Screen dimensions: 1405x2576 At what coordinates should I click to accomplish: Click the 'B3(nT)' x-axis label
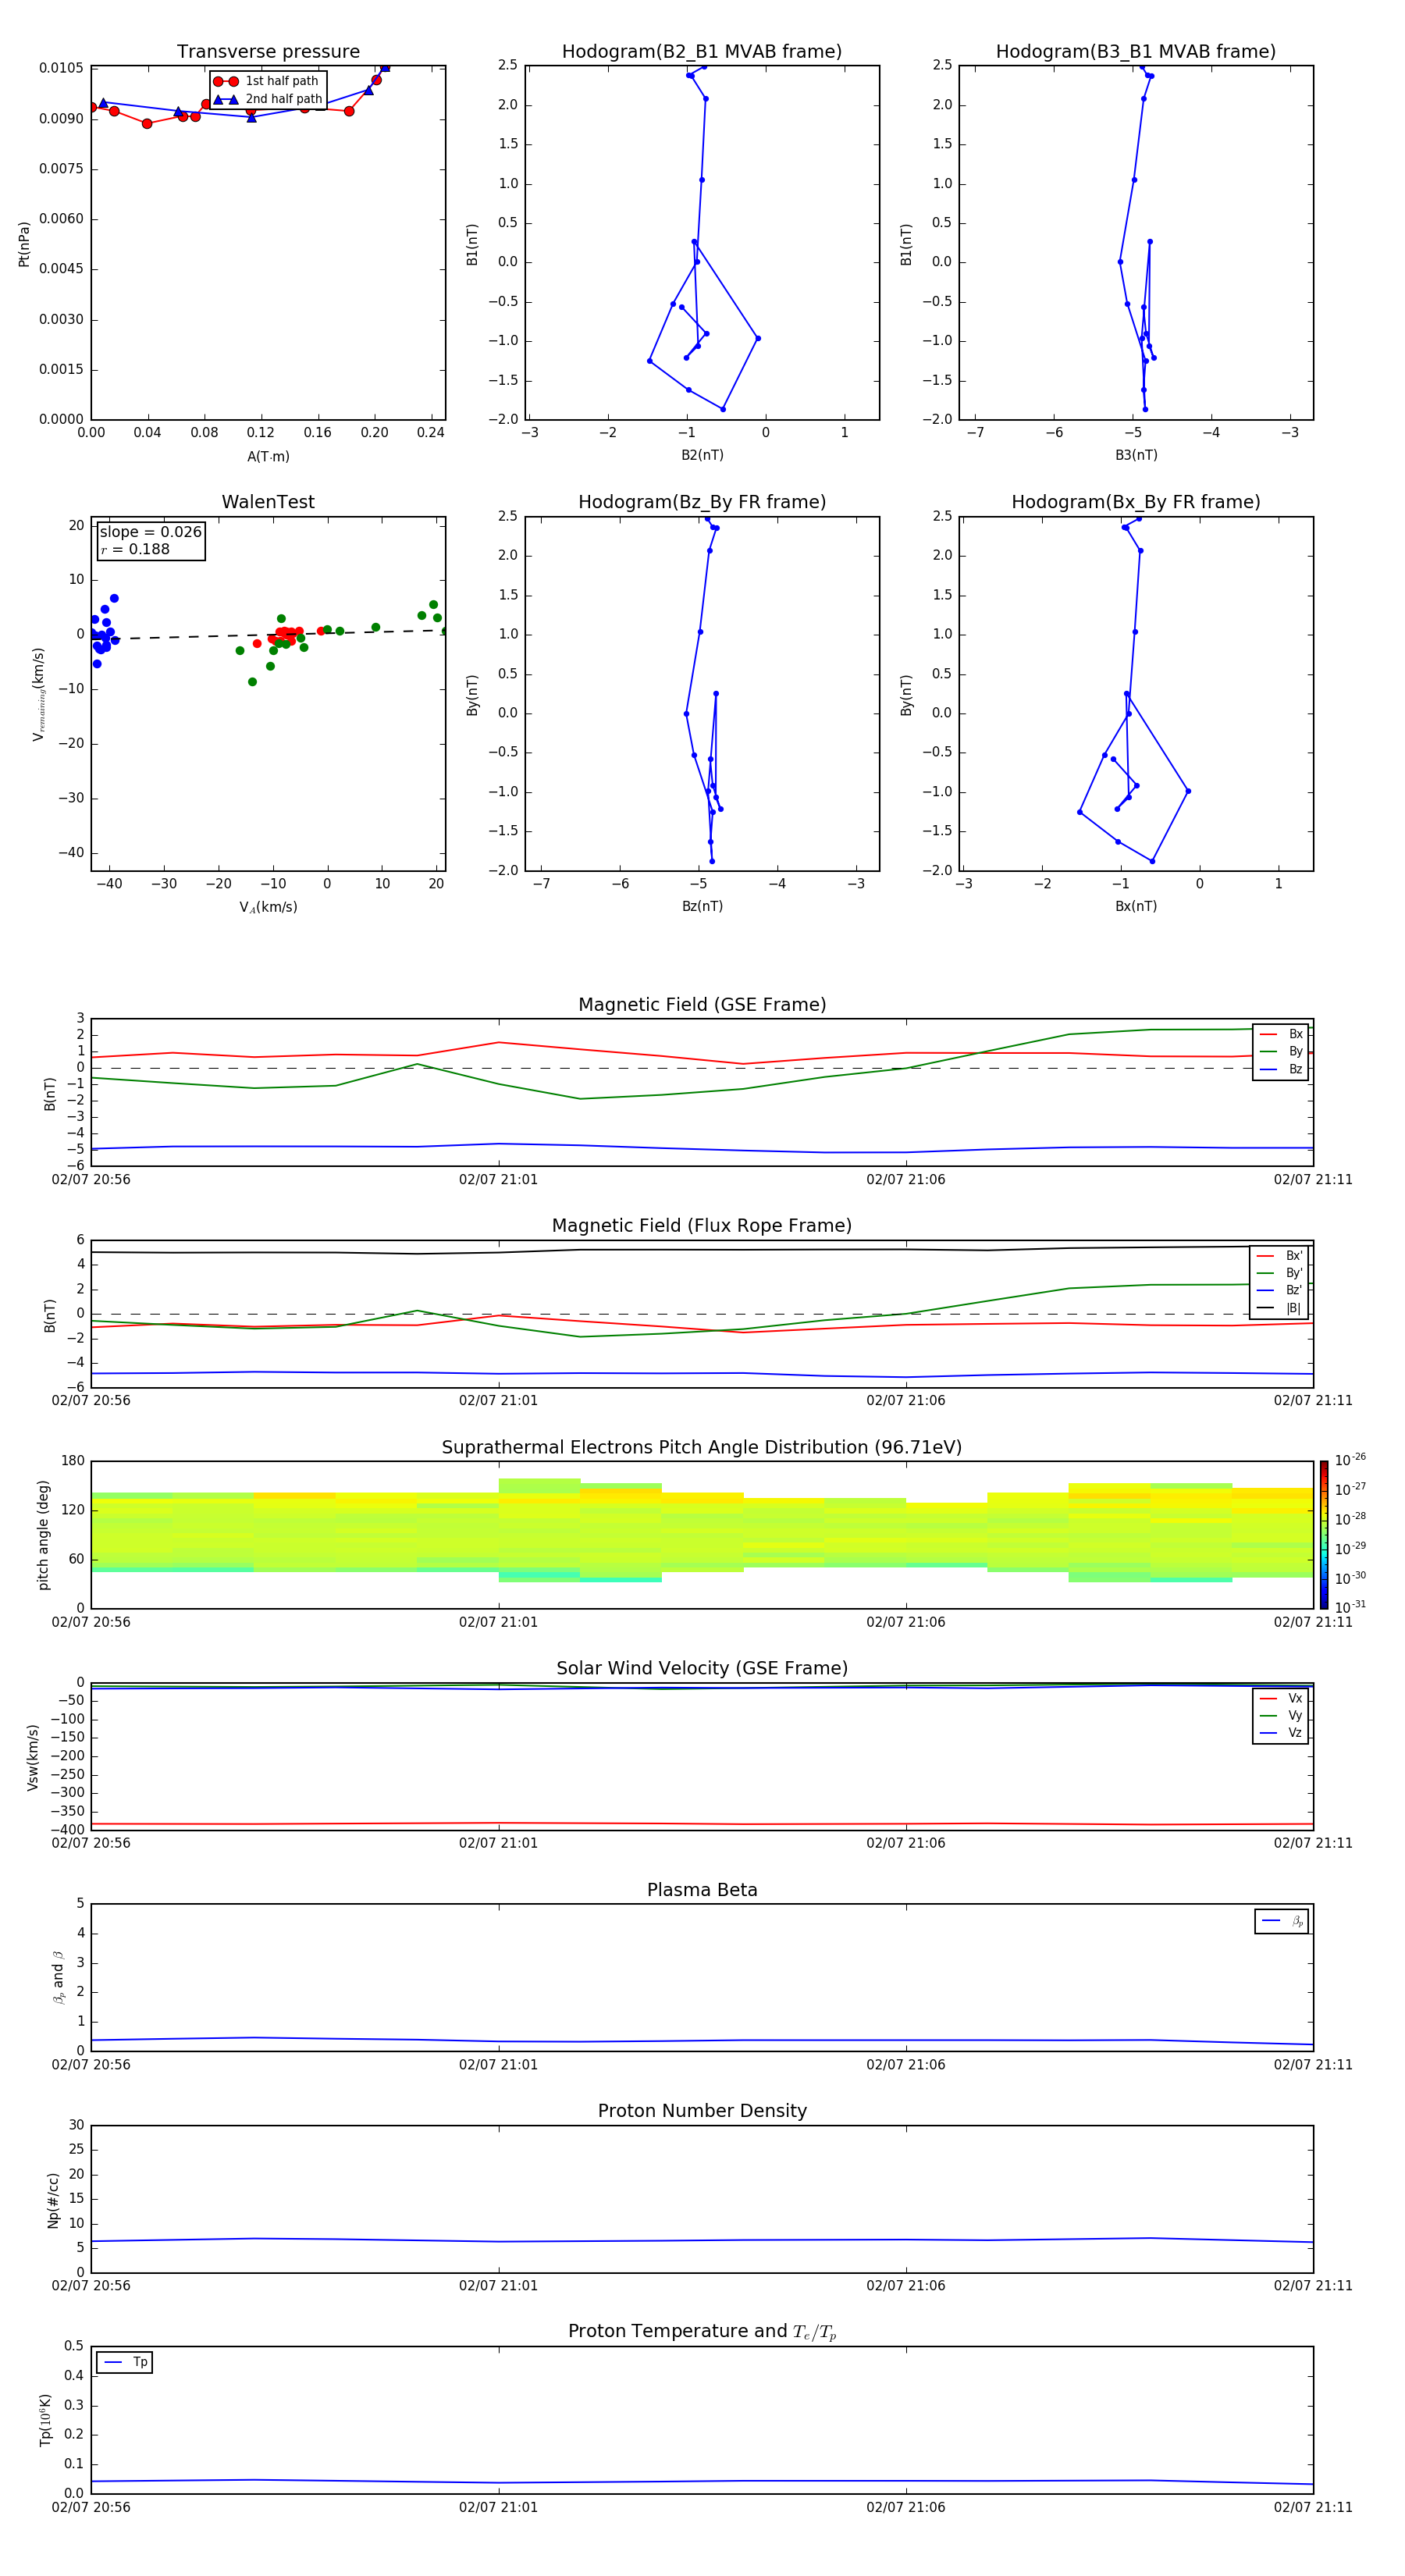point(1136,455)
